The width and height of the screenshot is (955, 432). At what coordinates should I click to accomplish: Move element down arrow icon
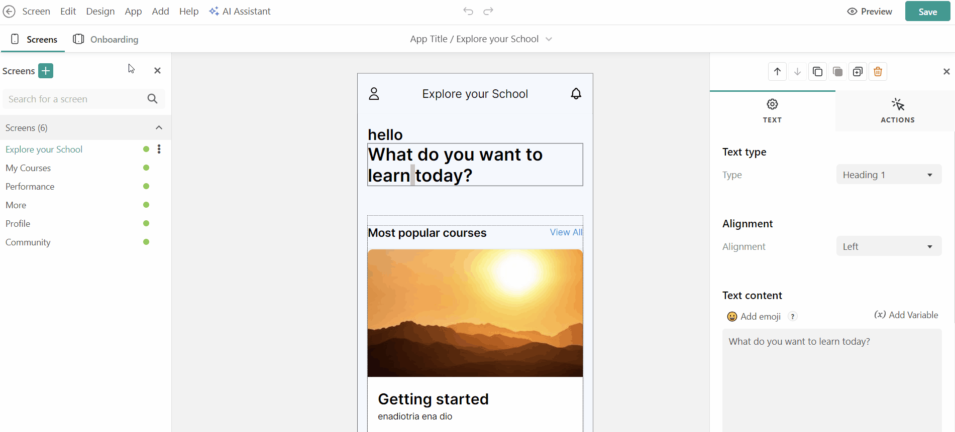coord(797,72)
